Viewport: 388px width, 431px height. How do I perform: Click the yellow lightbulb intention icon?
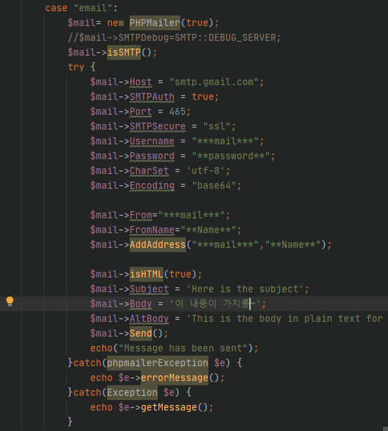click(10, 301)
